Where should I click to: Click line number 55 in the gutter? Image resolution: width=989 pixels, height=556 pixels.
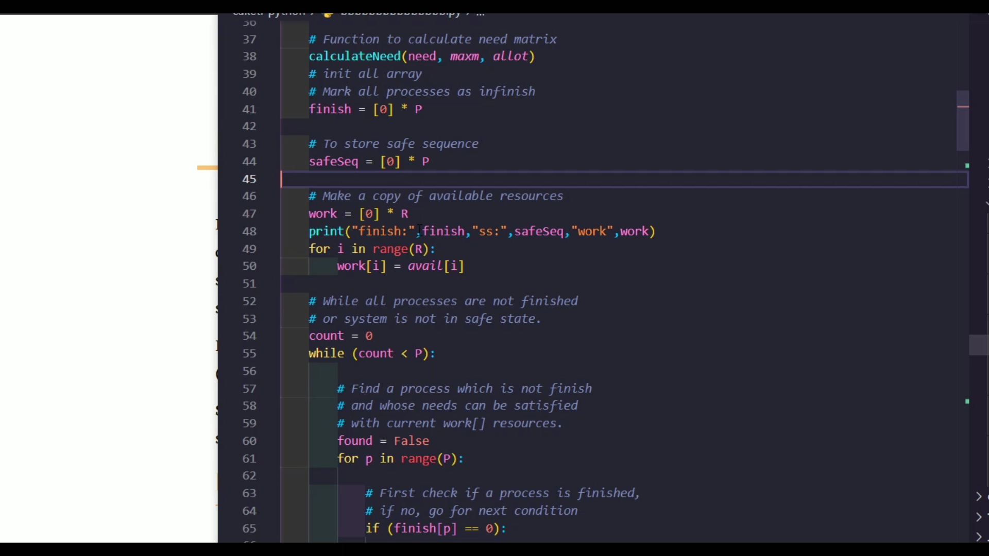(249, 354)
